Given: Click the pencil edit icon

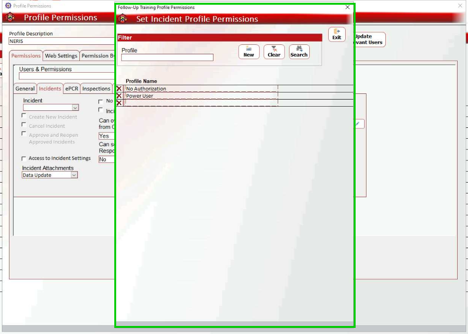Looking at the screenshot, I should [359, 124].
